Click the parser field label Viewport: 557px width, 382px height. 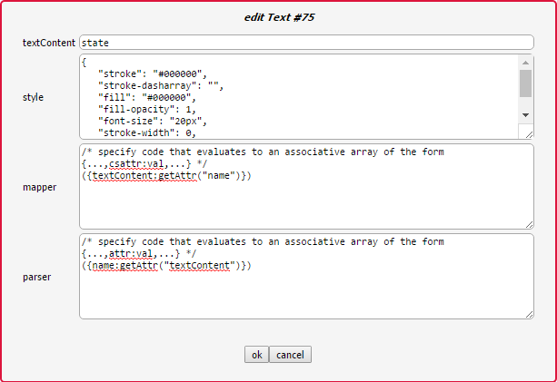point(38,277)
